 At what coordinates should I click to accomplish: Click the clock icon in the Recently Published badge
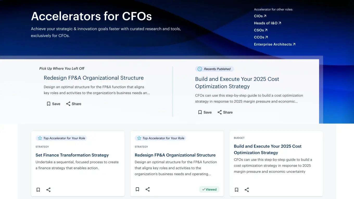(x=199, y=69)
